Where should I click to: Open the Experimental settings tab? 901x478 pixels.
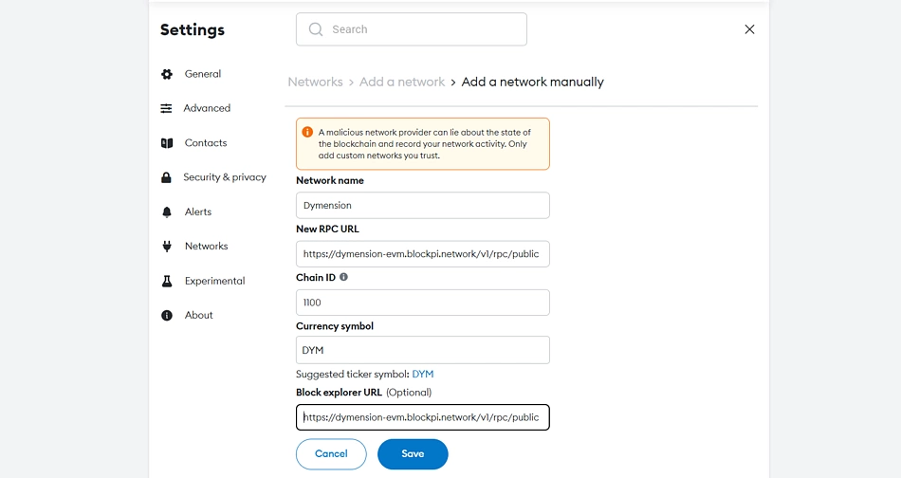[214, 281]
